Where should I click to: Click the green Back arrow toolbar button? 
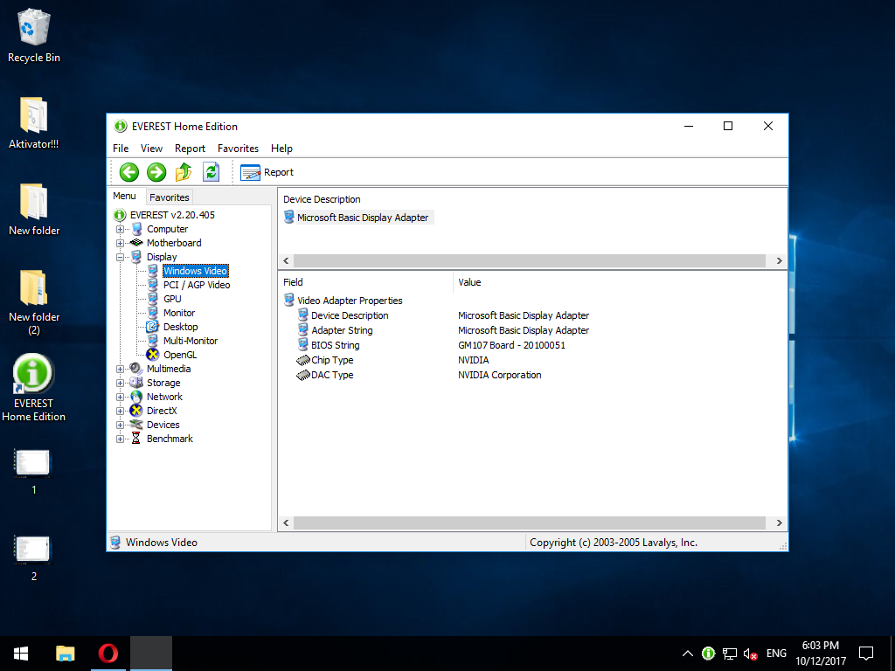(x=129, y=172)
